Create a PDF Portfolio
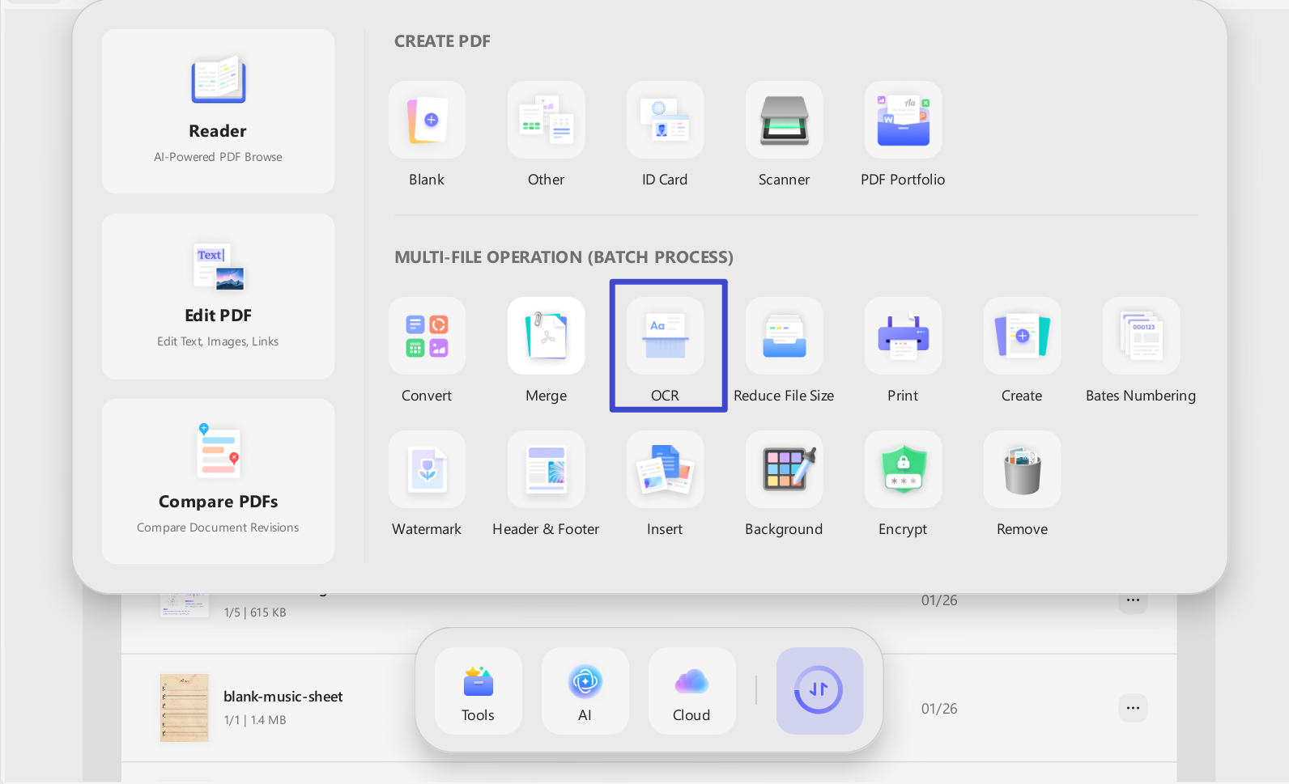Screen dimensions: 1289x784 (x=903, y=120)
